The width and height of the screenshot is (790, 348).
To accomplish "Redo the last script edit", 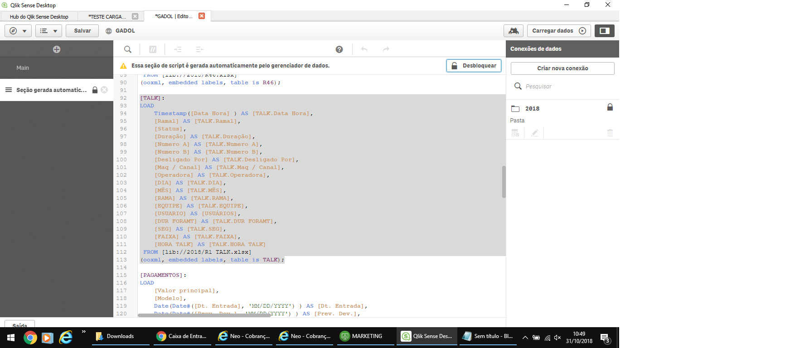I will click(x=386, y=49).
